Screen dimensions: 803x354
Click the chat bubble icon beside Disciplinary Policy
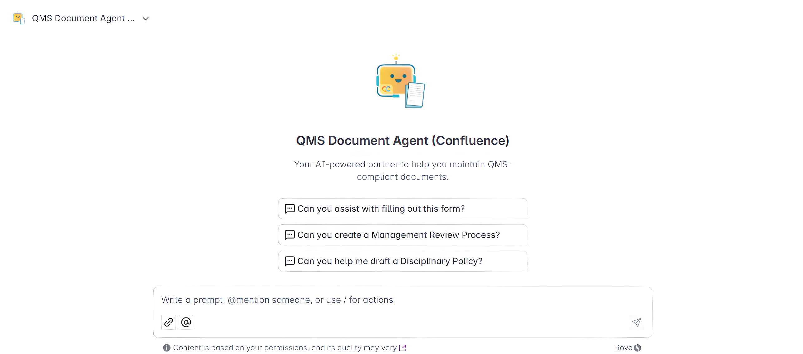(x=290, y=261)
